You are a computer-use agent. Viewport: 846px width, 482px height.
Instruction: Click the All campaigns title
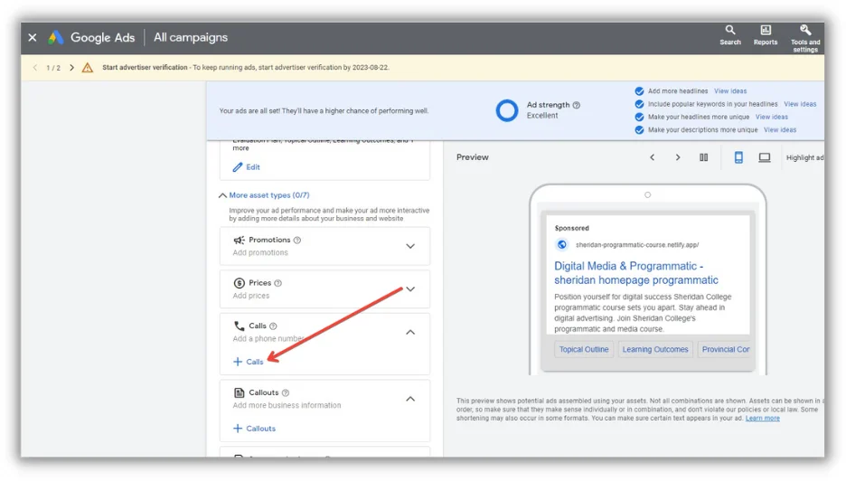click(x=191, y=37)
